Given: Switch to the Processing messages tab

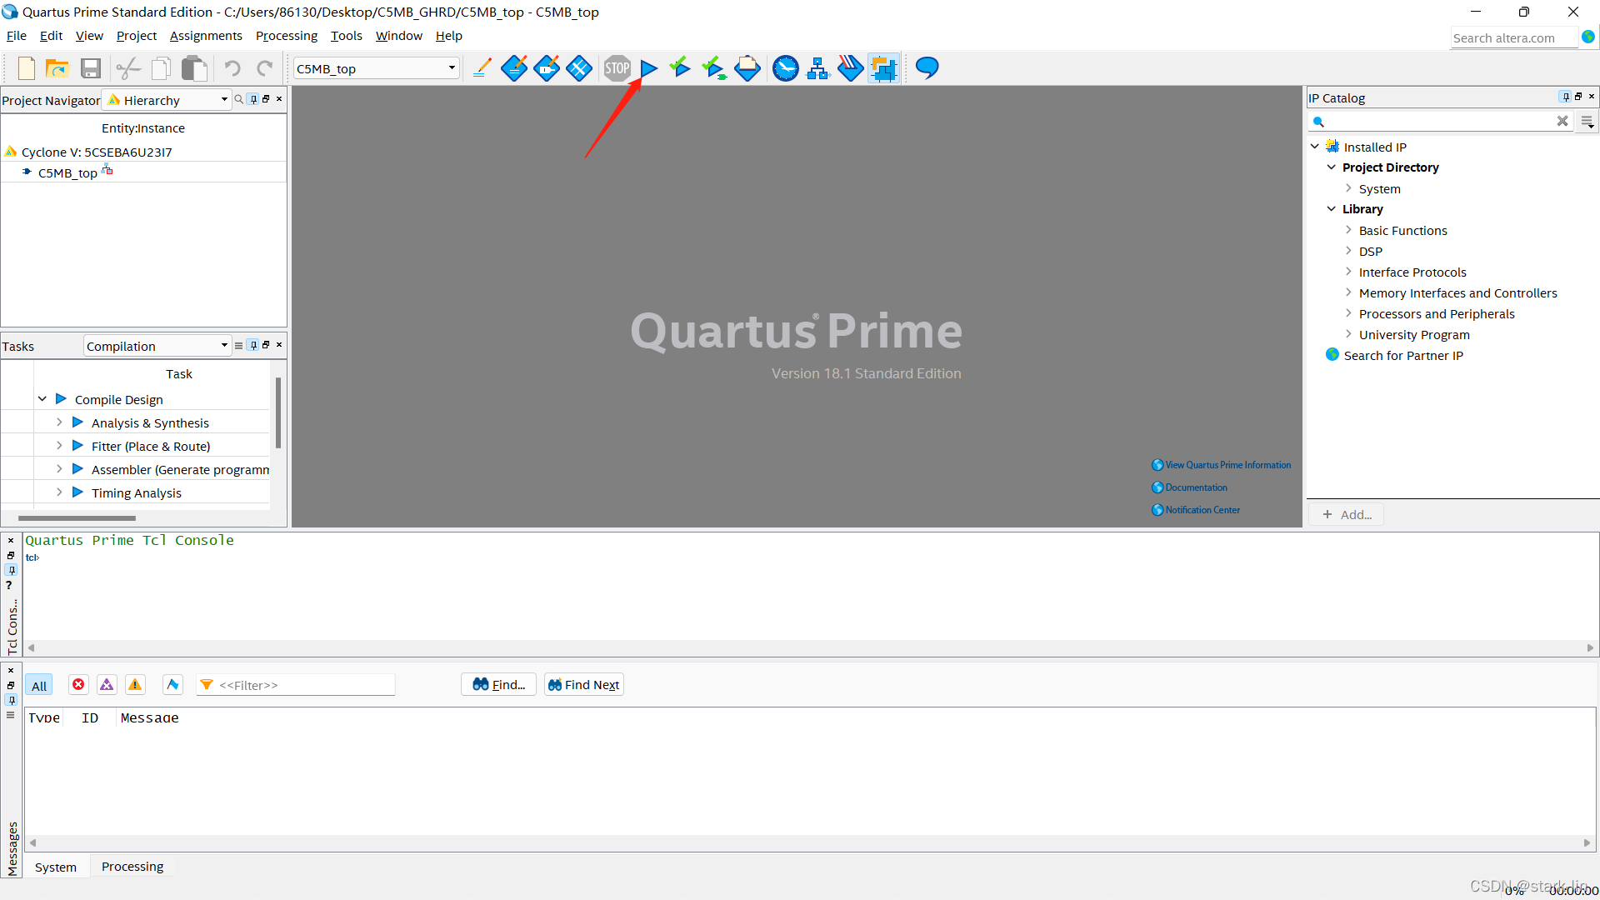Looking at the screenshot, I should 132,867.
